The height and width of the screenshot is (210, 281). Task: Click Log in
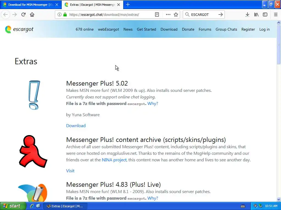point(265,29)
